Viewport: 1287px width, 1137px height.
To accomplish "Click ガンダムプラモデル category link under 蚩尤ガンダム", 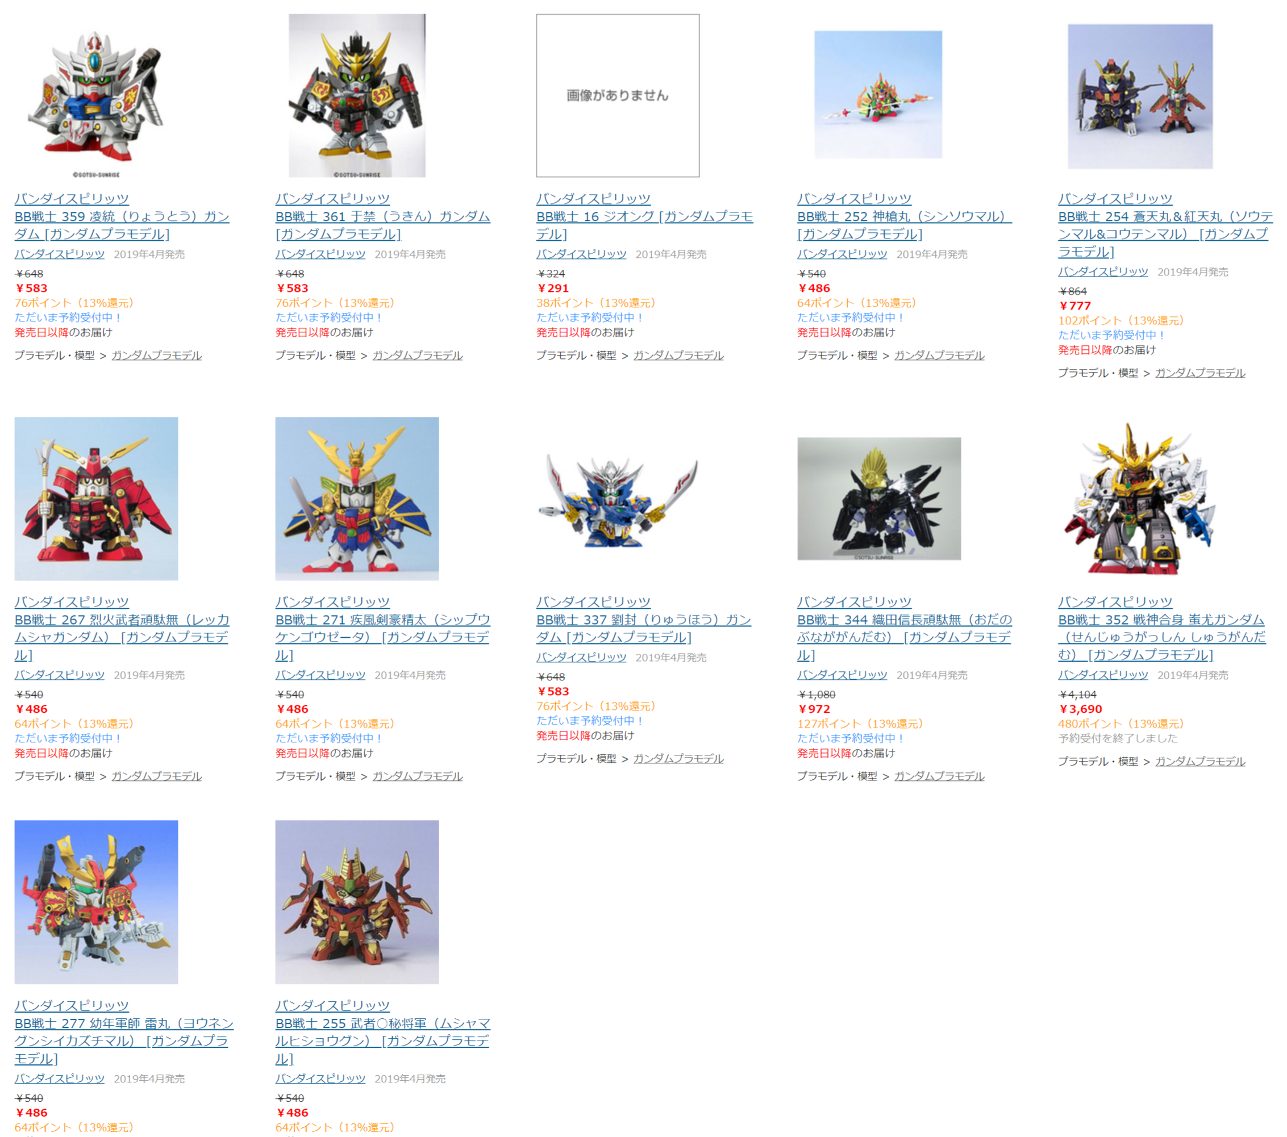I will pyautogui.click(x=1200, y=762).
